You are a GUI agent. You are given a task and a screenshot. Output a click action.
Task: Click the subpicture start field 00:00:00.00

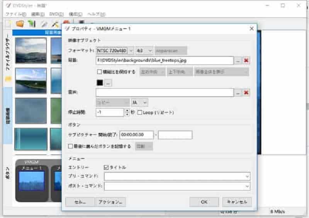click(136, 135)
